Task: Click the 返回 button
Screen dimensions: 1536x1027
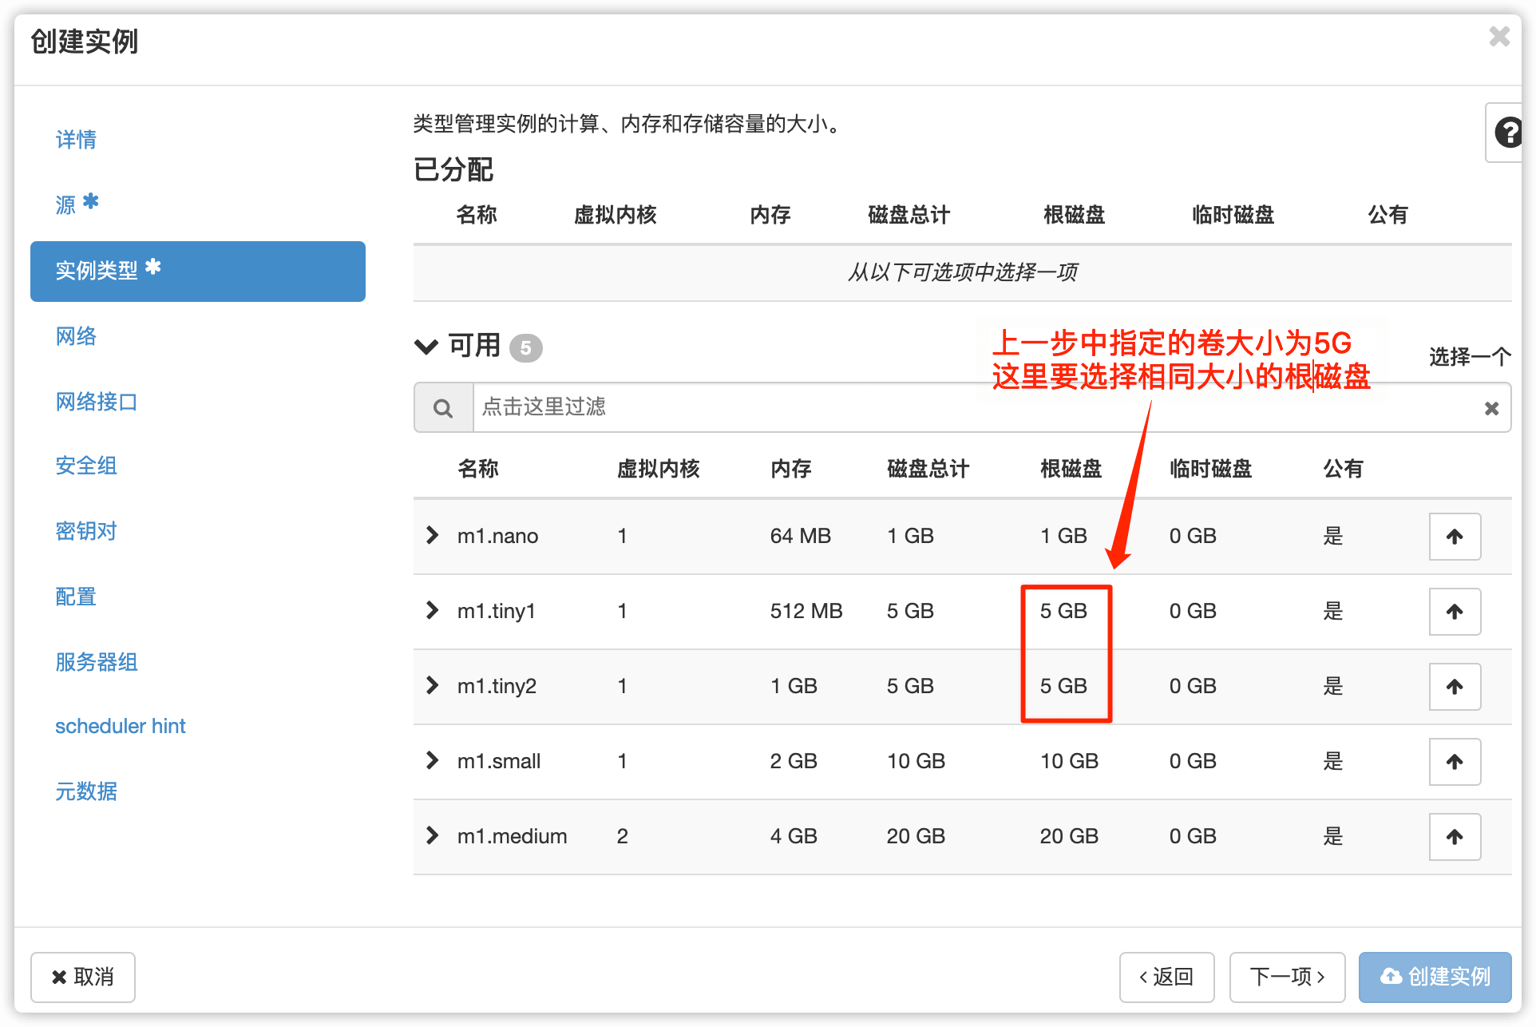Action: 1166,977
